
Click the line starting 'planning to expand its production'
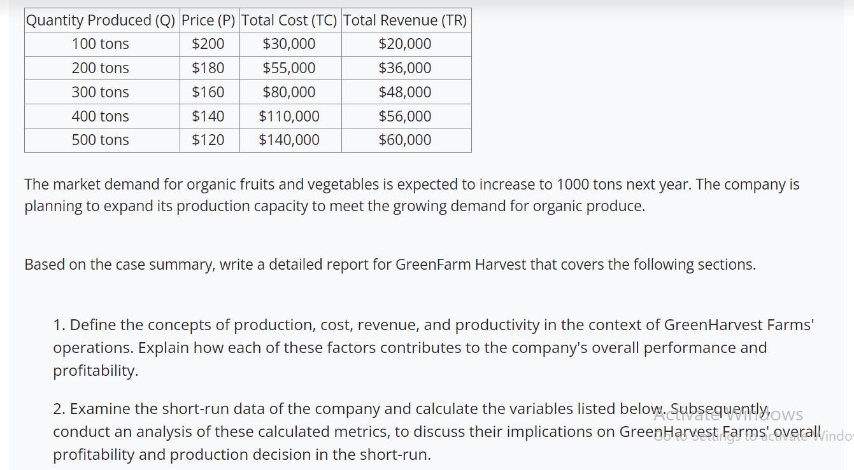click(335, 207)
